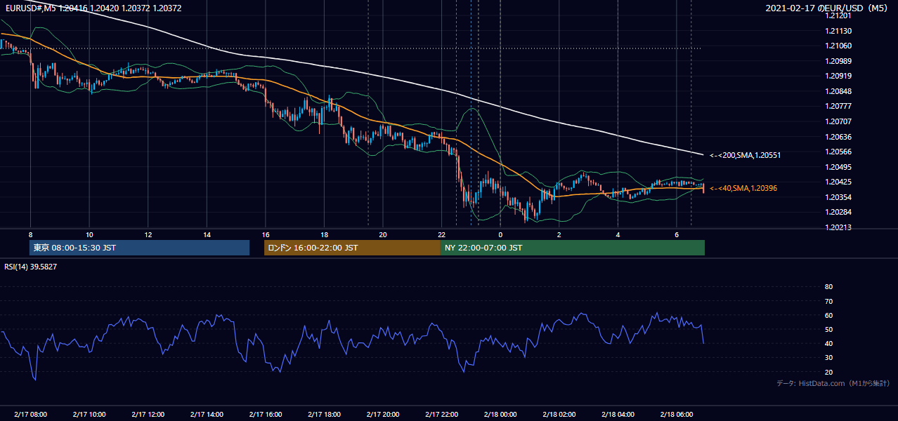Click the 2/18 00:00 bottom time label

pyautogui.click(x=500, y=414)
